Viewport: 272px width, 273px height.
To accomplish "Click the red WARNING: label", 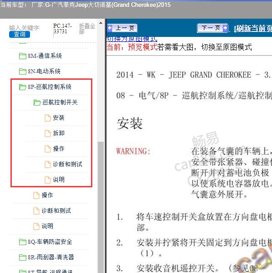I will [x=133, y=151].
